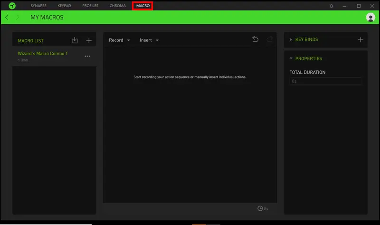Redo the macro action

(x=269, y=39)
